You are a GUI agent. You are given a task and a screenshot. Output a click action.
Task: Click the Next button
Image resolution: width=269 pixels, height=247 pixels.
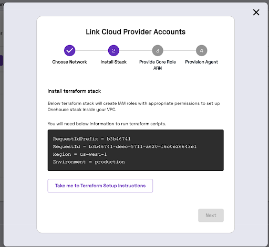pos(211,216)
